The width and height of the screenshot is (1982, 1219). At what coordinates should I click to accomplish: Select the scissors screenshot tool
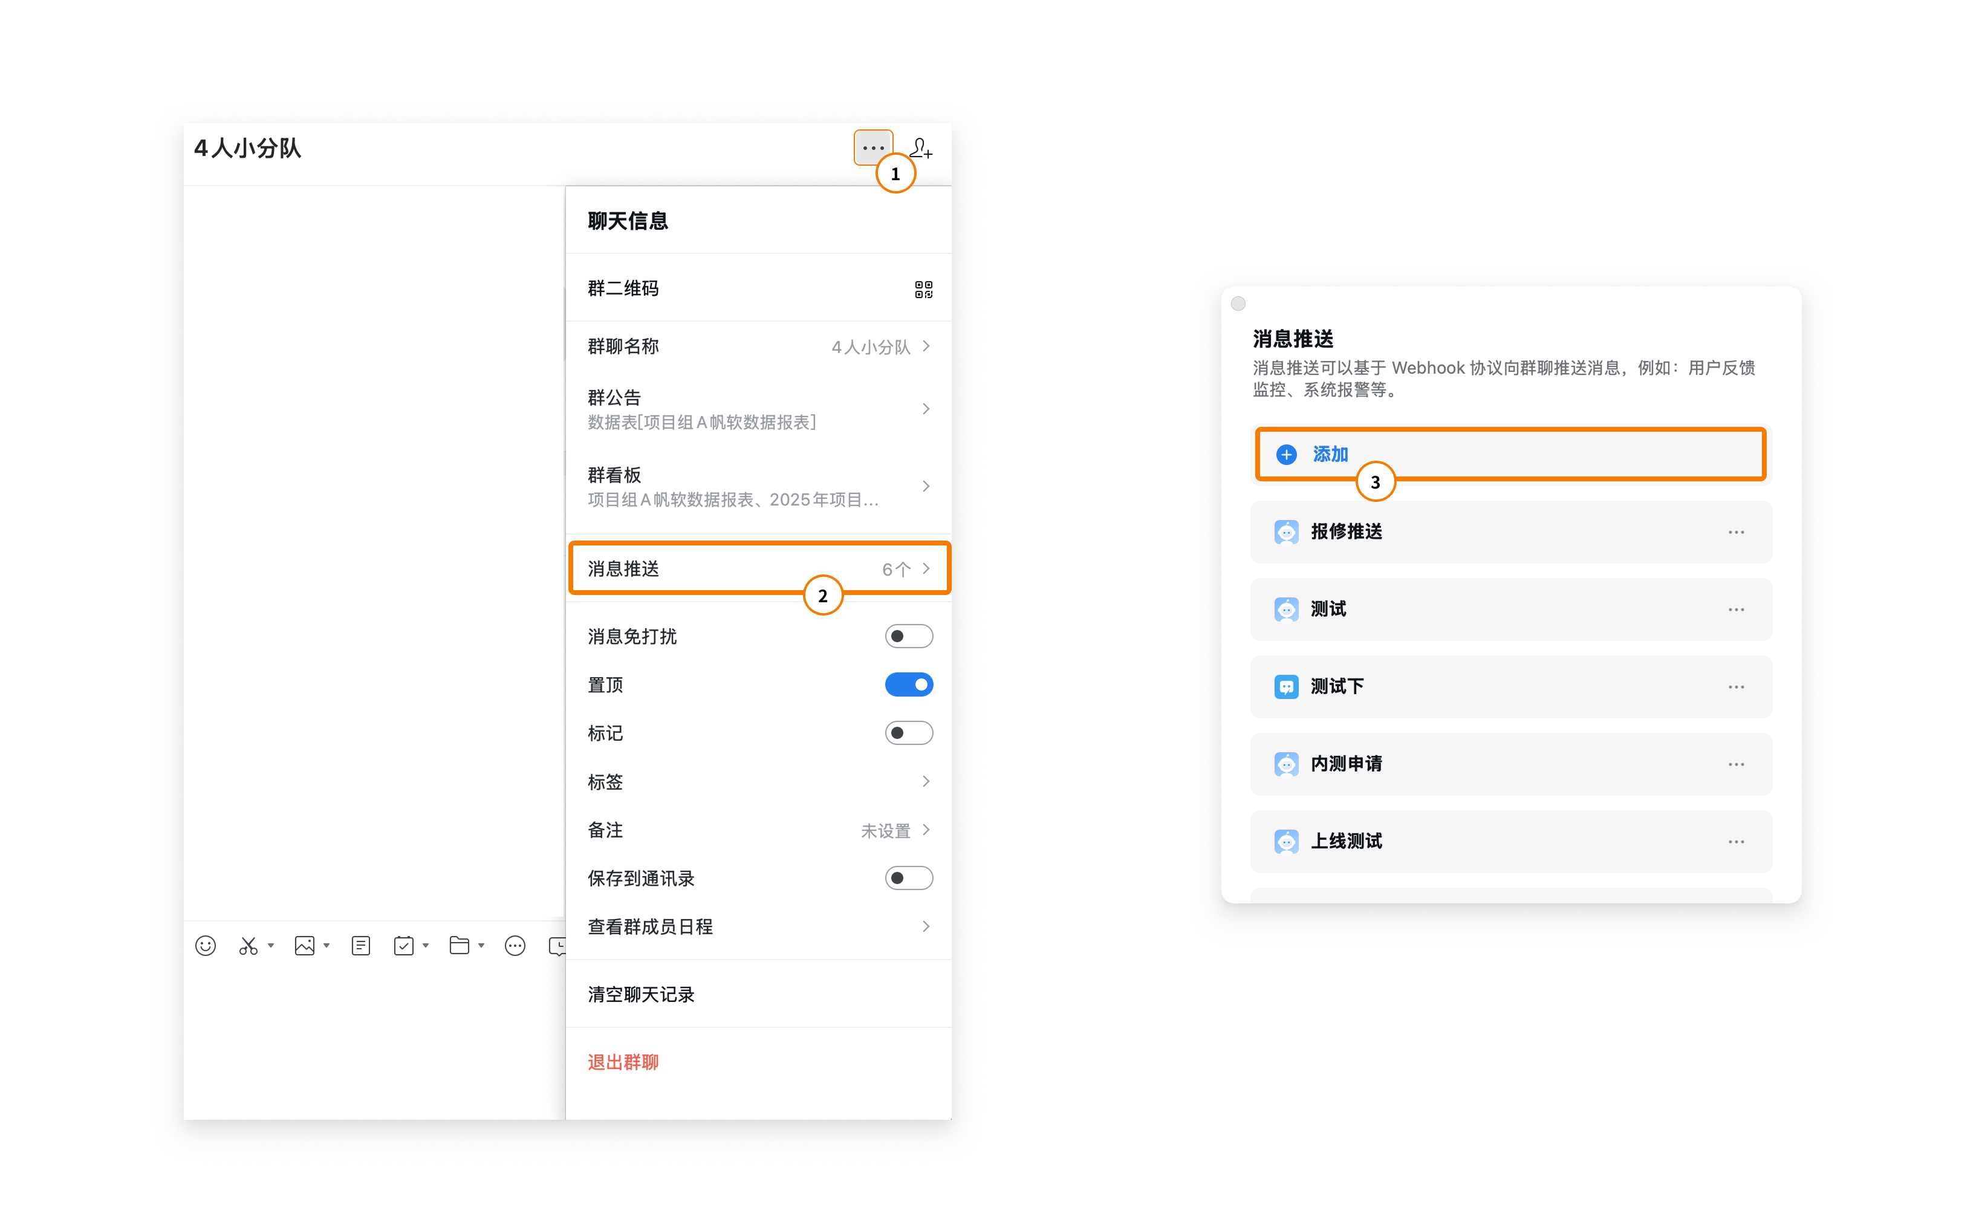coord(247,946)
